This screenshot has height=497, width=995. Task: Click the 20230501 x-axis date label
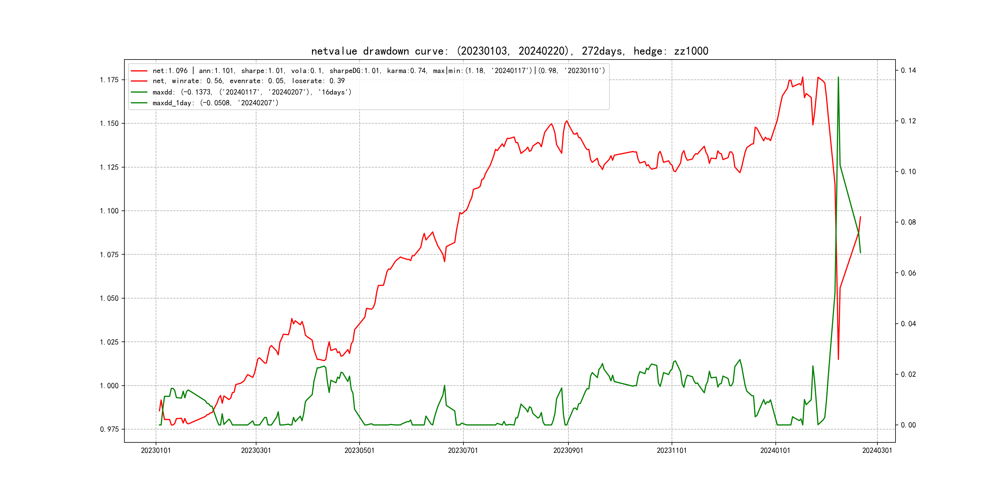[x=359, y=450]
